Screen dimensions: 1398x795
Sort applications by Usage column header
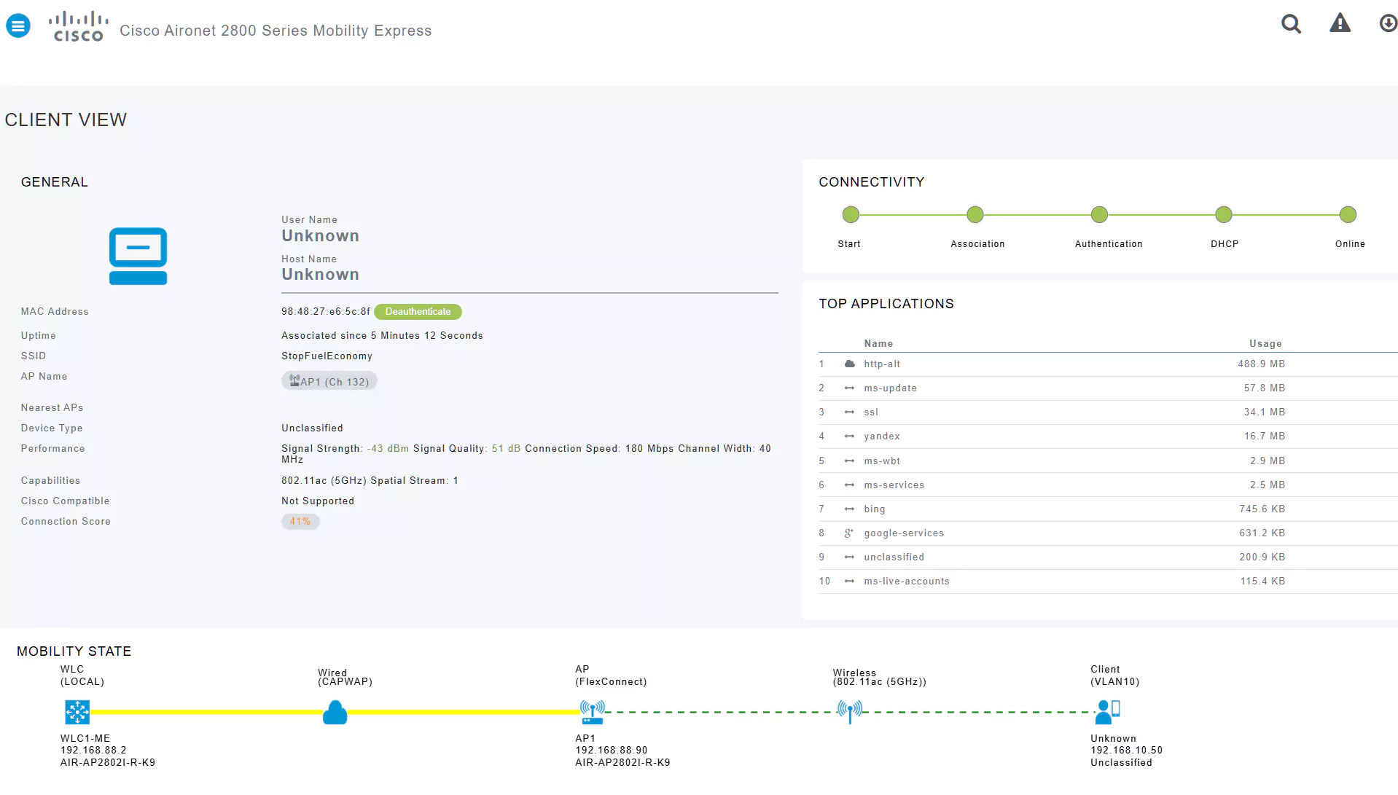1265,344
